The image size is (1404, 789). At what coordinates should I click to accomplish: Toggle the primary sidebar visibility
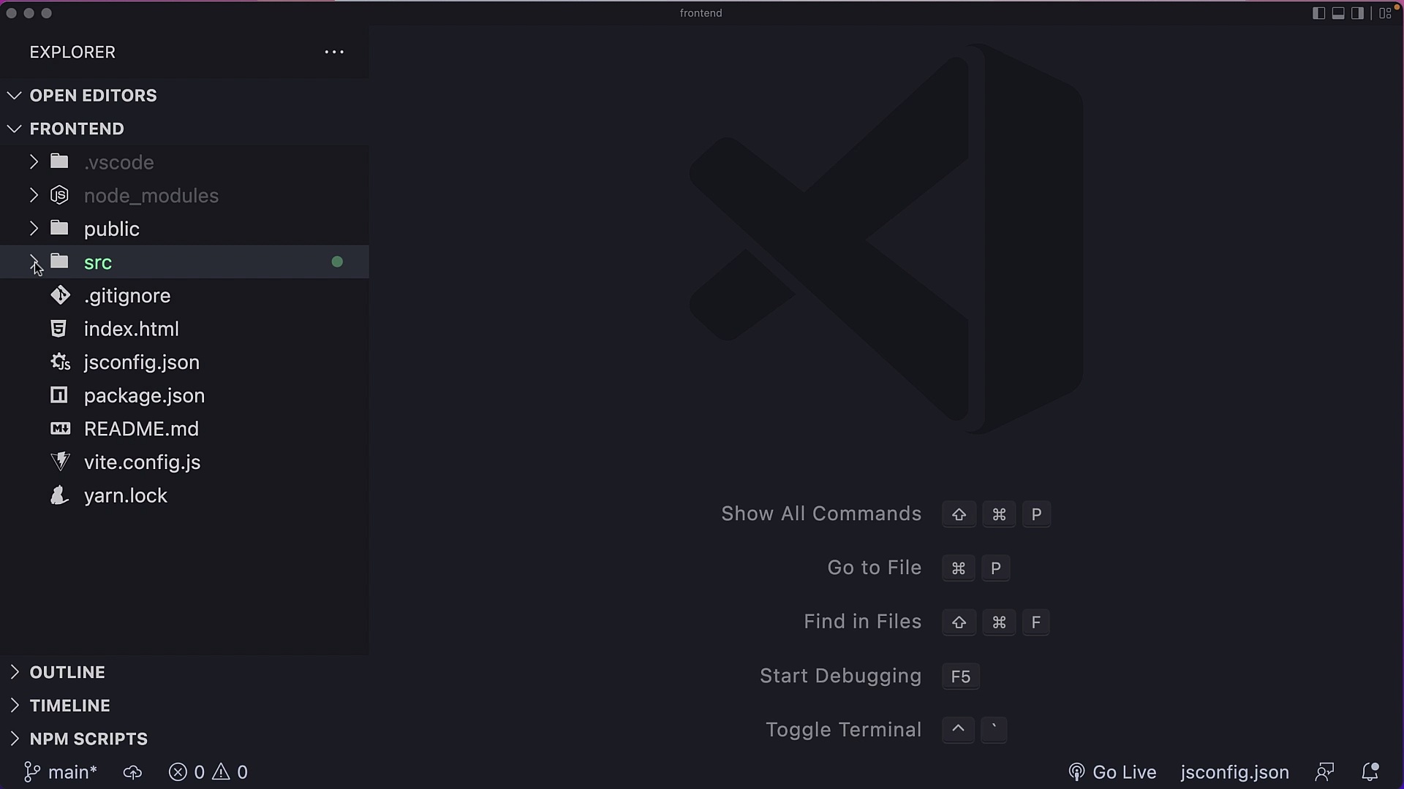(1318, 13)
